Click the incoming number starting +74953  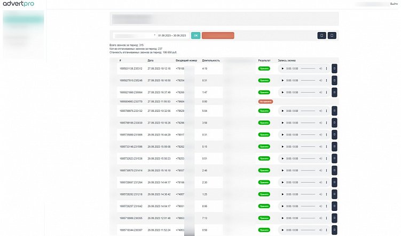click(x=180, y=230)
